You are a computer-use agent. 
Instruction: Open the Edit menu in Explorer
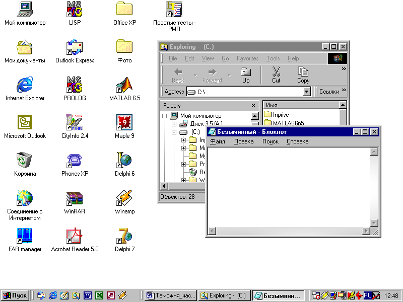pyautogui.click(x=189, y=58)
